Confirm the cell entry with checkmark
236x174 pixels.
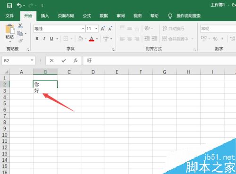64,60
